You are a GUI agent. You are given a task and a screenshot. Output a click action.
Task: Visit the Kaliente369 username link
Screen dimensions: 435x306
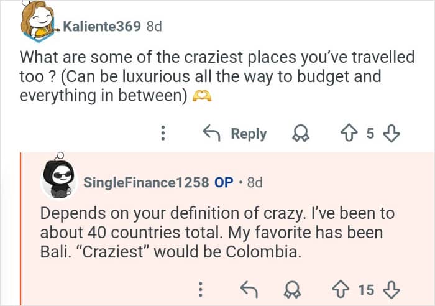coord(102,26)
